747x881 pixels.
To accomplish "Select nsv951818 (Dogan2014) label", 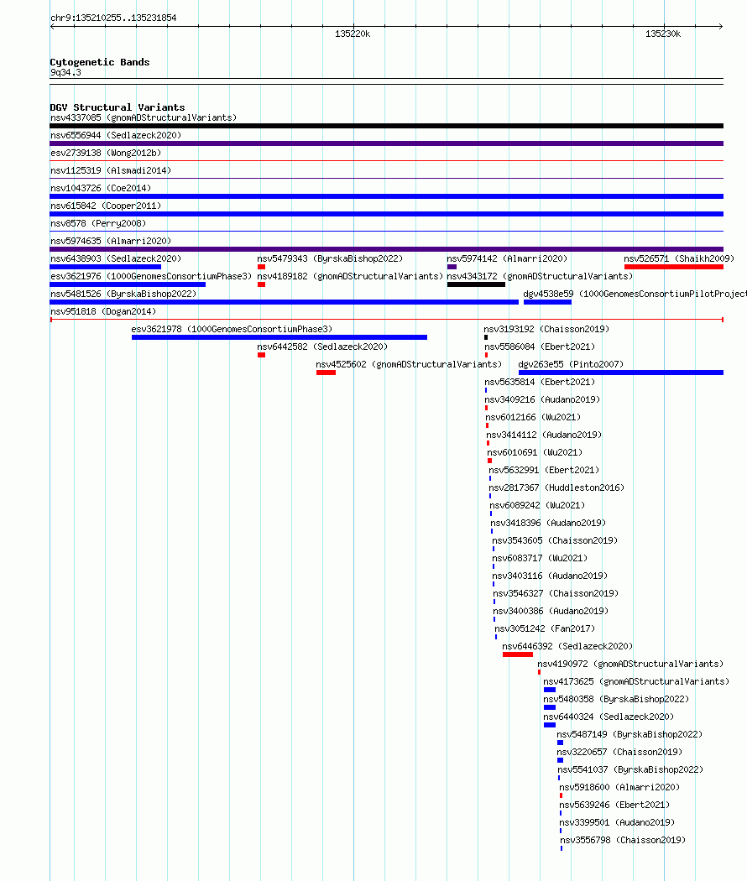I will (103, 311).
